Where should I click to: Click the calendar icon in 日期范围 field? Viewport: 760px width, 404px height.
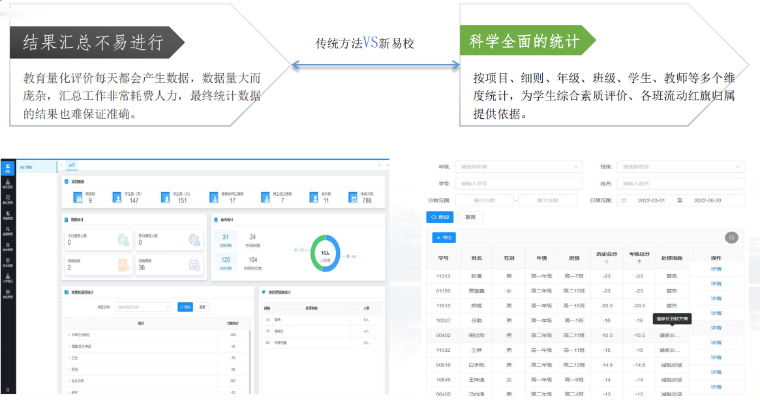coord(624,200)
